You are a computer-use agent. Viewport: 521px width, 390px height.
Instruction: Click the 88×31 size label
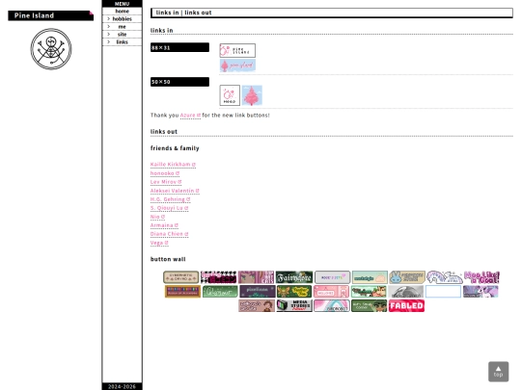179,47
